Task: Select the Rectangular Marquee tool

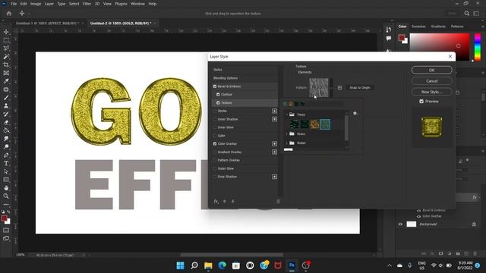Action: point(6,40)
